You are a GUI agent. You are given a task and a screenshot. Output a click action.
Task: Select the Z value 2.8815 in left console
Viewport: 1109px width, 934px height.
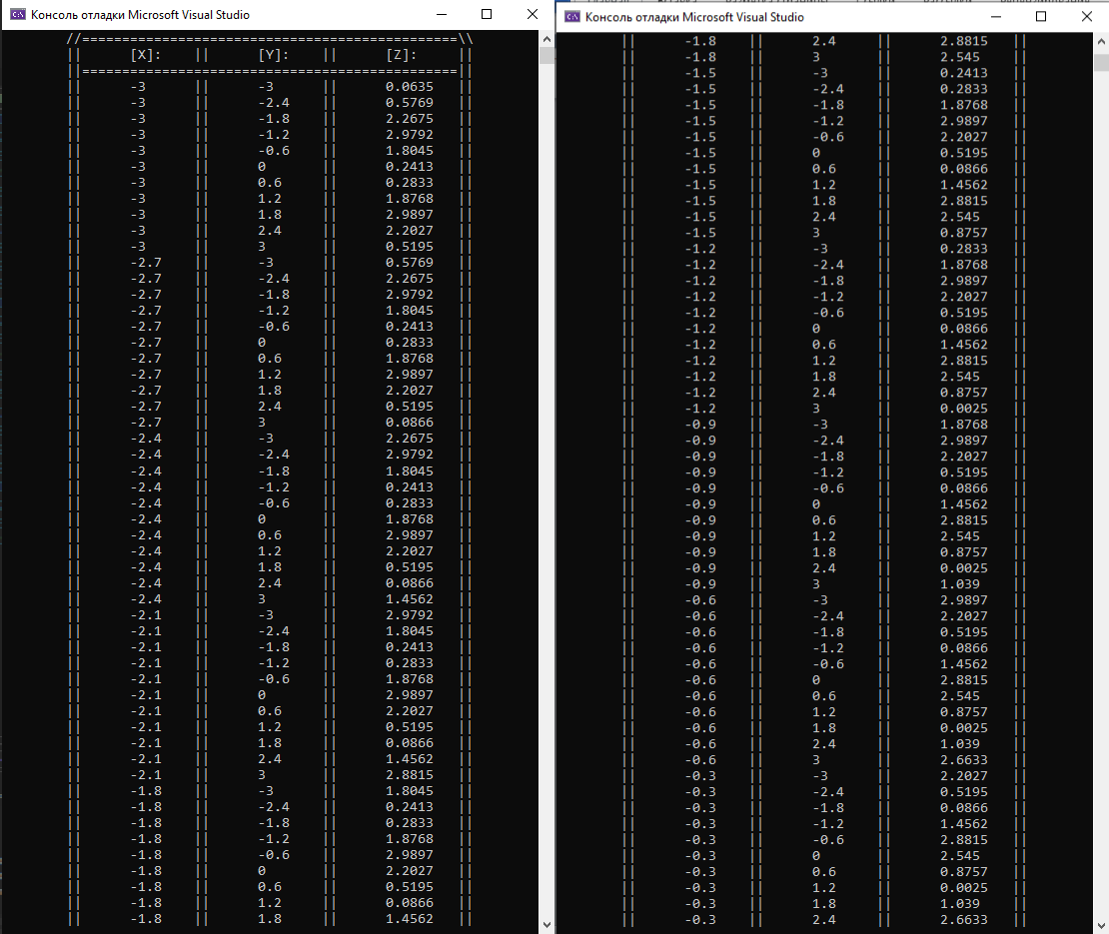[410, 775]
